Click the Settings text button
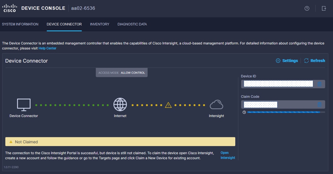 coord(290,61)
